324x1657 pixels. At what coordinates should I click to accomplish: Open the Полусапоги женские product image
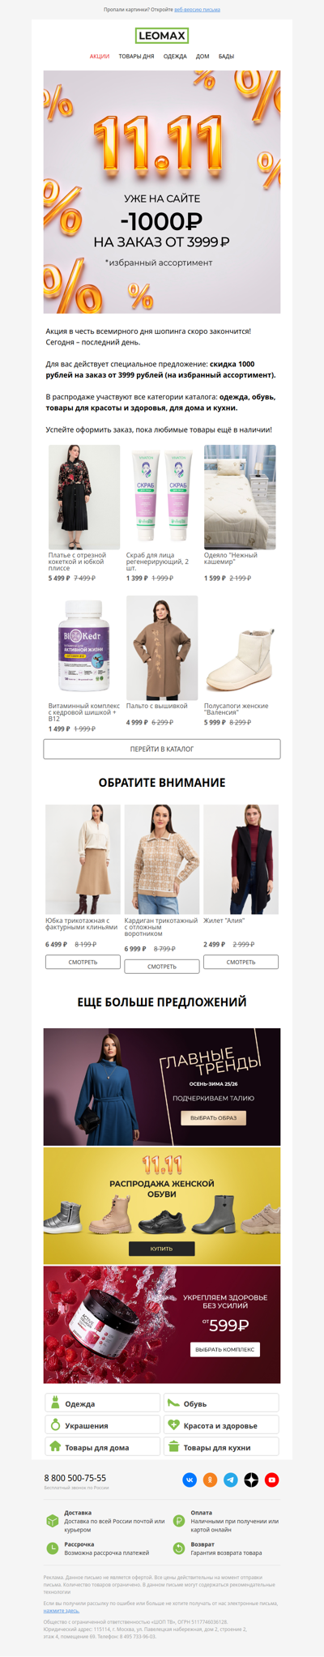(x=240, y=648)
